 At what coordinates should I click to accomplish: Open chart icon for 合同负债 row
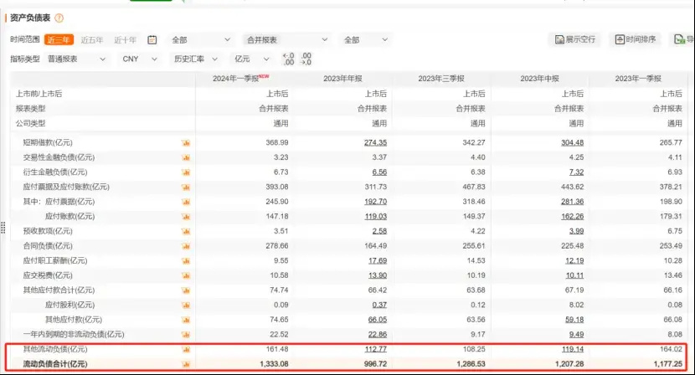click(186, 246)
